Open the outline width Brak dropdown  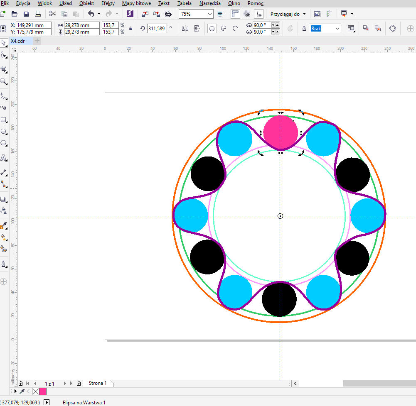point(337,29)
